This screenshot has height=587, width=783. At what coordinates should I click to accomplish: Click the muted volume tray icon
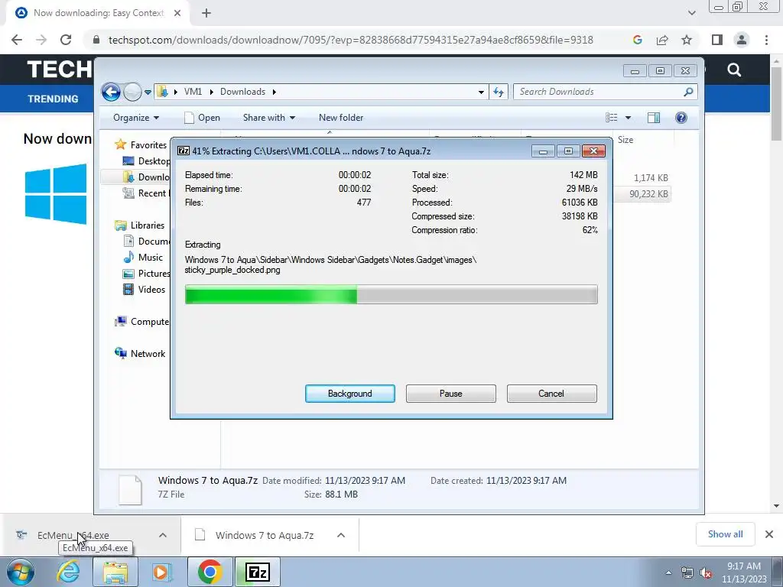706,573
